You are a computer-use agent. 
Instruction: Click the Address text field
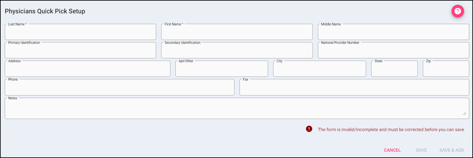pyautogui.click(x=87, y=69)
